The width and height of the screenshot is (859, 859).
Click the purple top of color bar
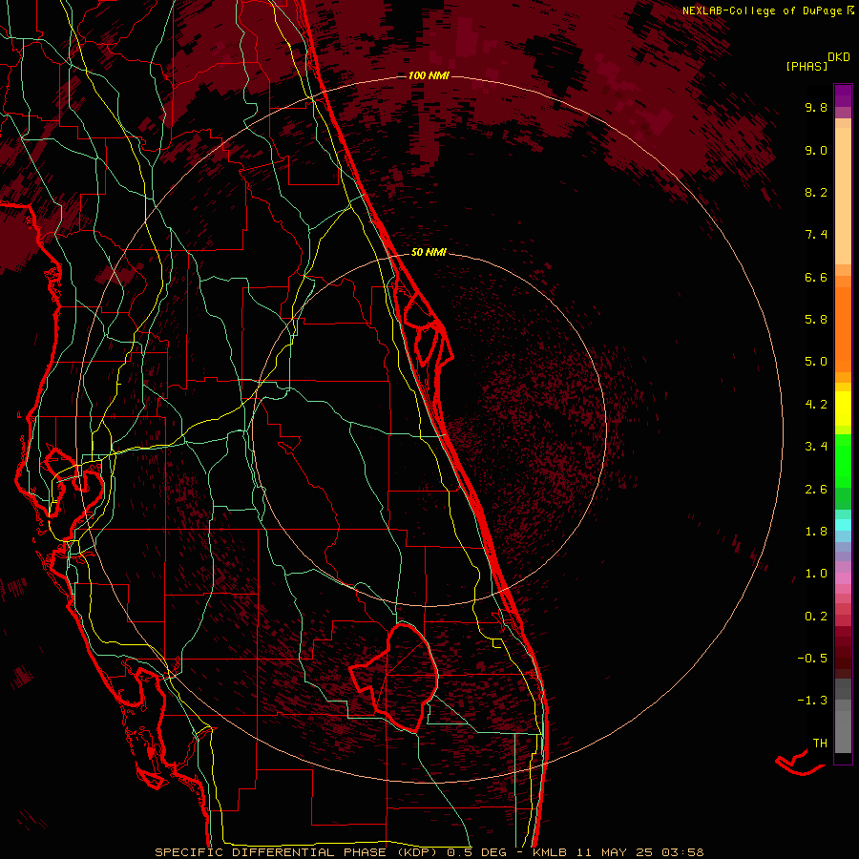[x=843, y=95]
